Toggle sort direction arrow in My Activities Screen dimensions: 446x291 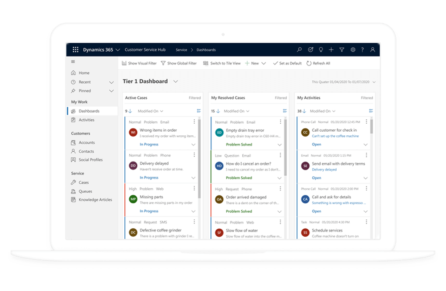point(304,111)
